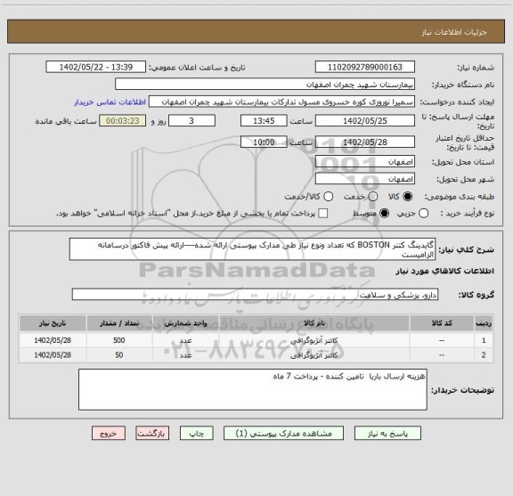
Task: Open the اطلاعات تماس خریدار link
Action: 110,102
